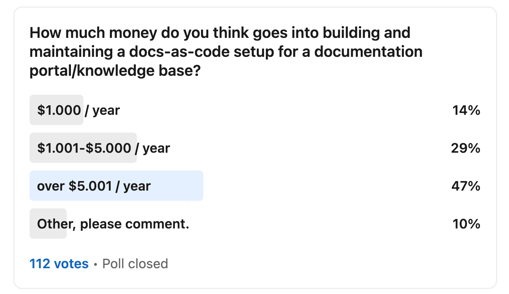Image resolution: width=509 pixels, height=294 pixels.
Task: Click the 47% result percentage
Action: tap(465, 186)
